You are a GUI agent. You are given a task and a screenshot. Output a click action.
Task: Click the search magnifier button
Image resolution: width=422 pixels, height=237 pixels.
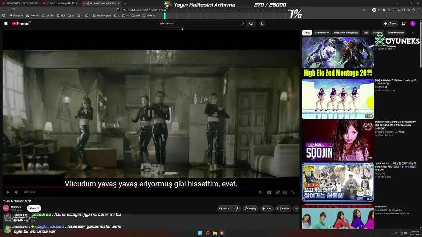pos(251,23)
